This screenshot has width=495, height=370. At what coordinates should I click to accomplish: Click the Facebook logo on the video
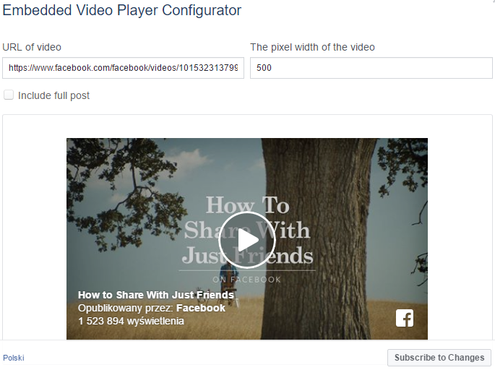click(405, 318)
